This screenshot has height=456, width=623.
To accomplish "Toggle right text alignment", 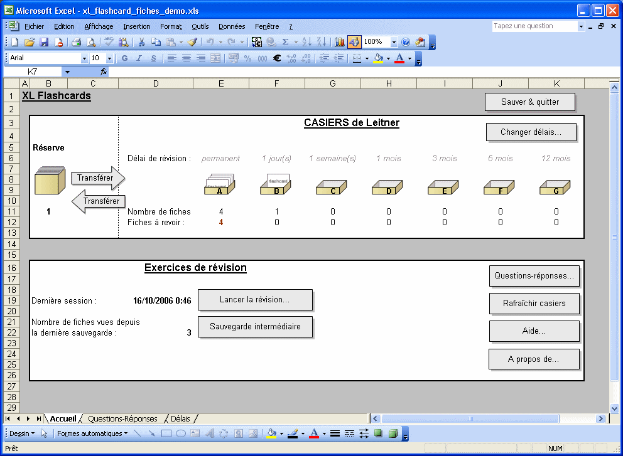I will [201, 58].
